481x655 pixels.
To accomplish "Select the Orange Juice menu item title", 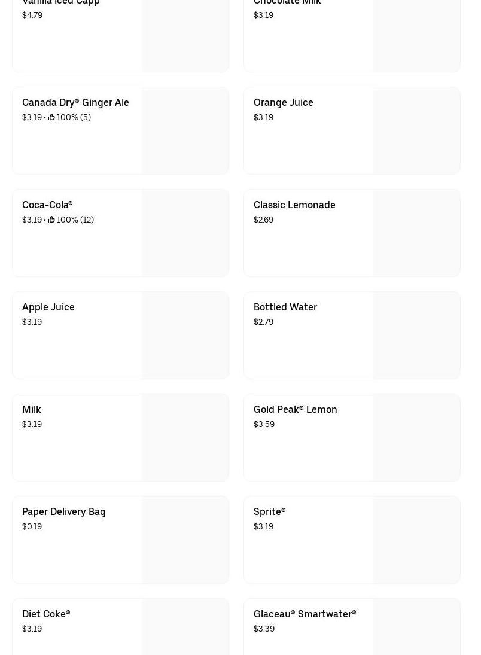I will click(283, 102).
